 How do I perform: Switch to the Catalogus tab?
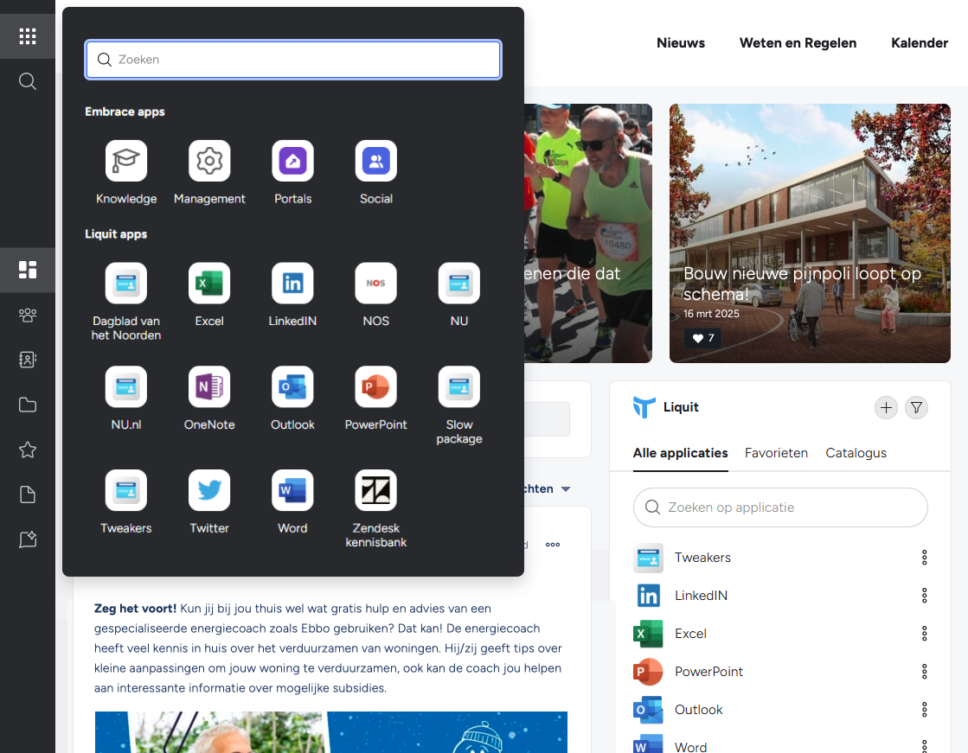[x=856, y=453]
